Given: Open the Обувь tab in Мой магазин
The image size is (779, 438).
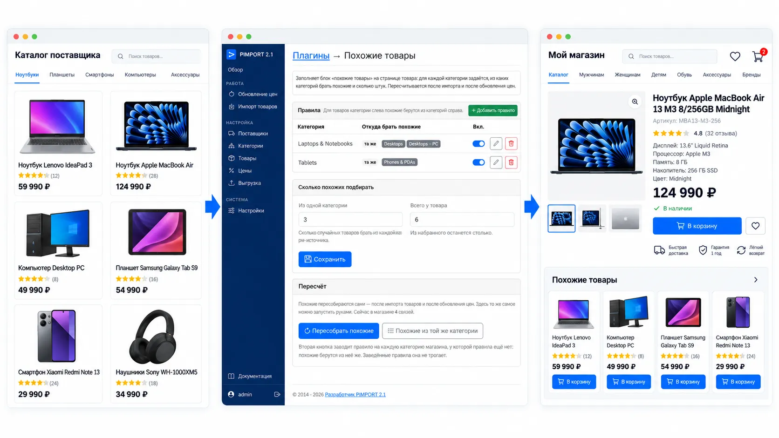Looking at the screenshot, I should coord(684,74).
